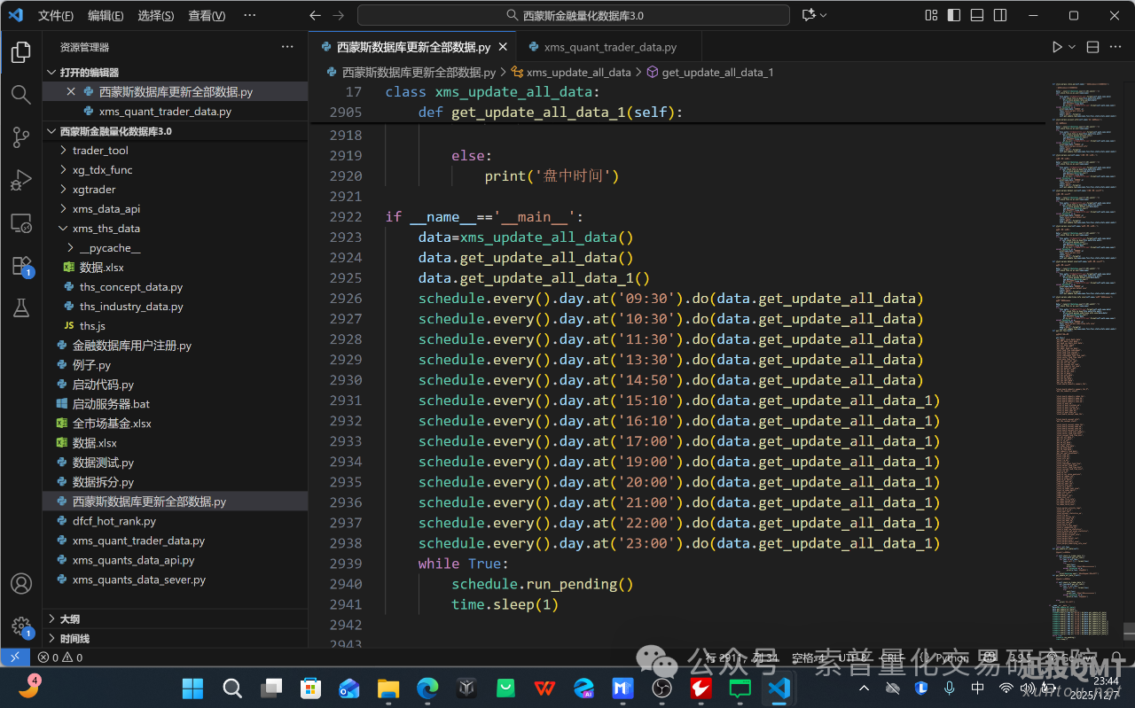
Task: Collapse the xms_ths_data folder
Action: point(106,229)
